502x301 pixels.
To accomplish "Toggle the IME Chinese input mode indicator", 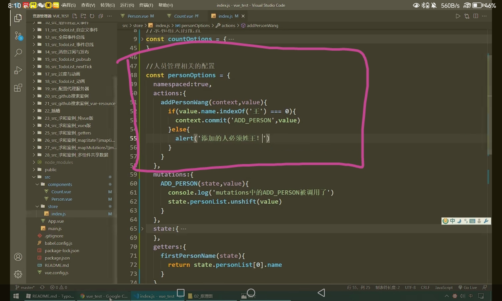I will (452, 221).
